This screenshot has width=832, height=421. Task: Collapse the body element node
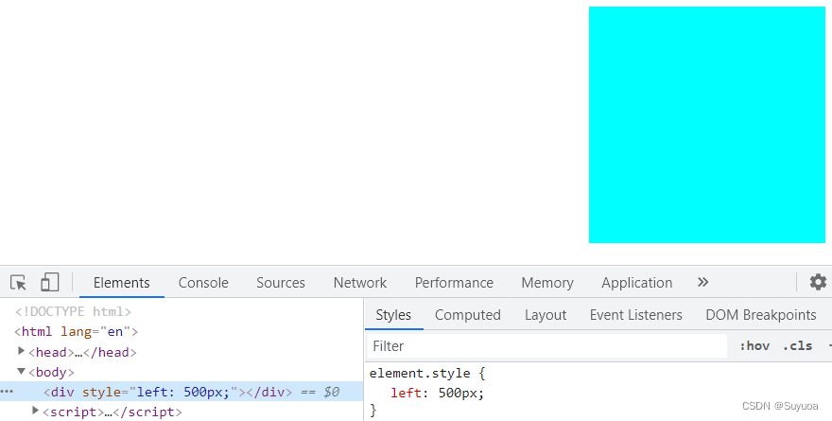tap(21, 371)
